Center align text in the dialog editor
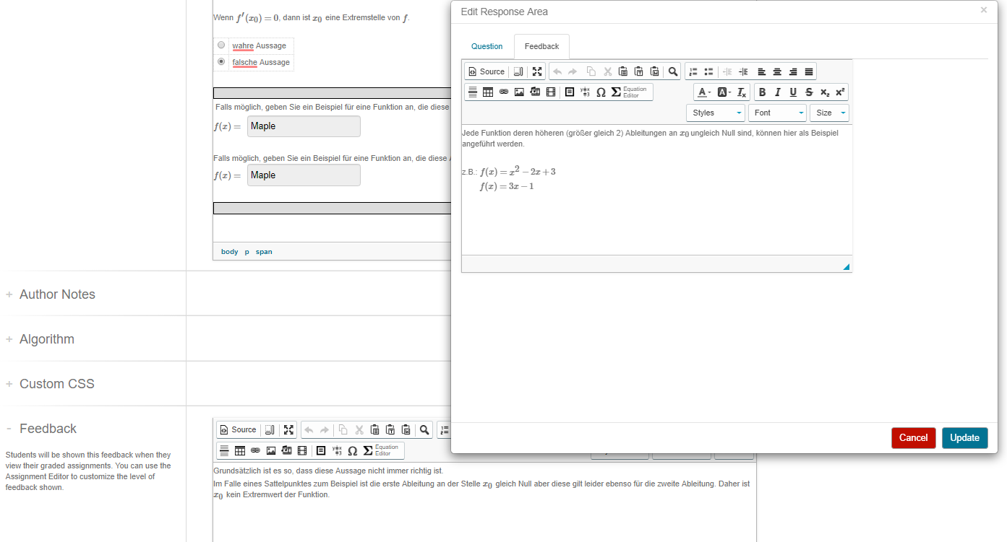This screenshot has height=542, width=1007. (777, 71)
